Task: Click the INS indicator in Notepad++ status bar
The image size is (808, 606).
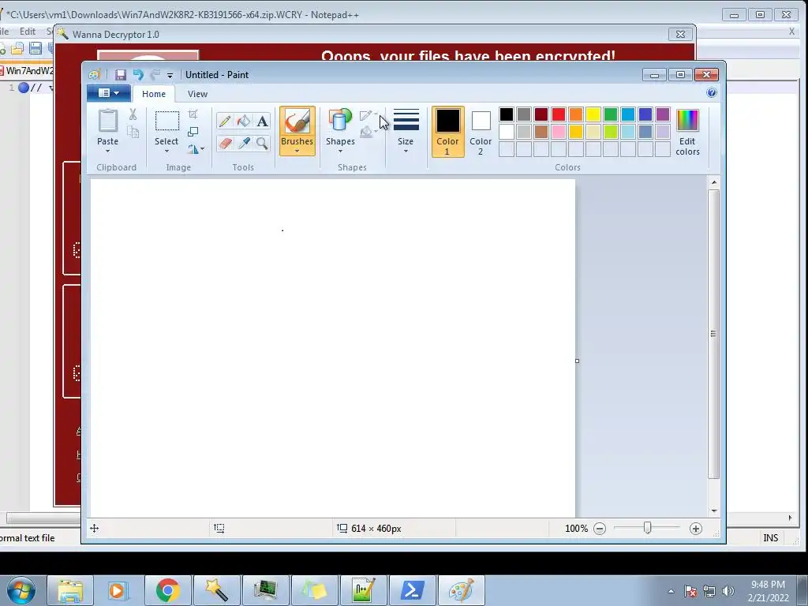Action: coord(770,538)
